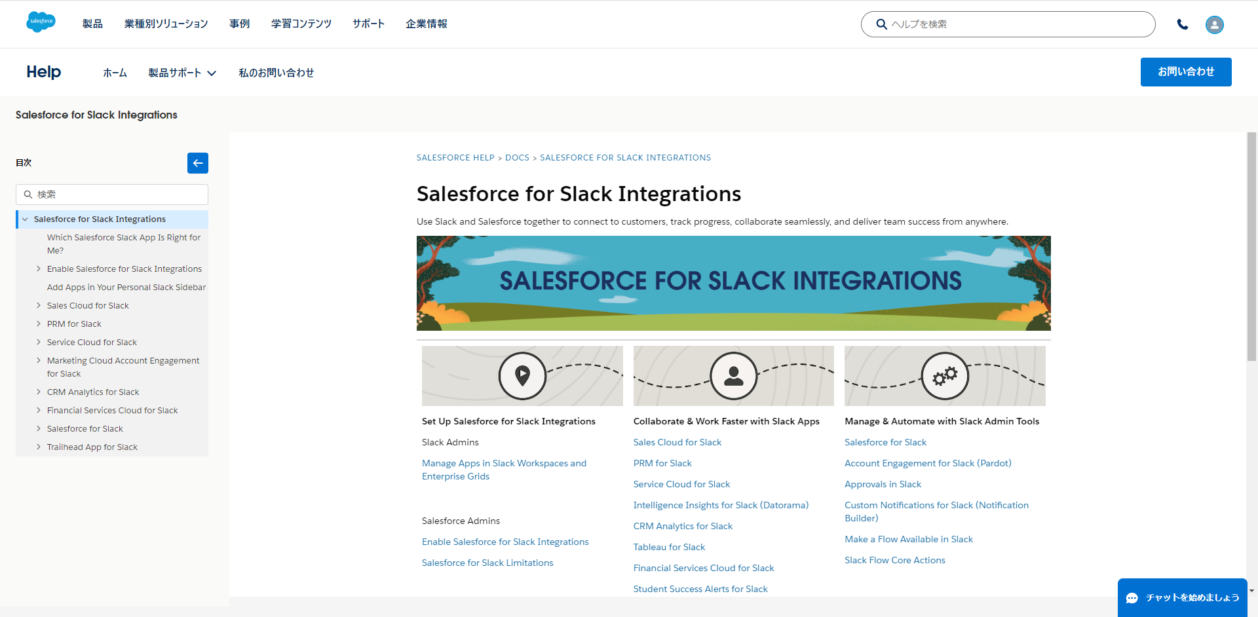Image resolution: width=1258 pixels, height=617 pixels.
Task: Click the magnifier icon in the contents search
Action: (28, 195)
